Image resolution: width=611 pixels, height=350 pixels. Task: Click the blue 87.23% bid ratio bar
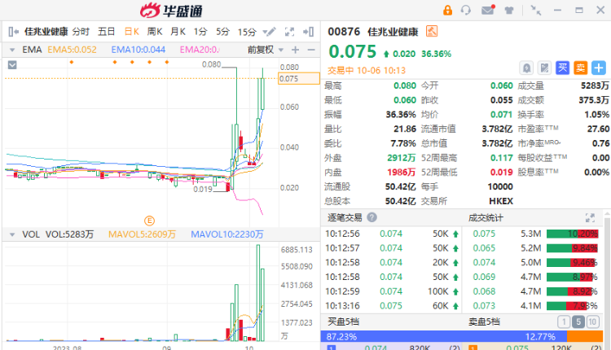coord(443,336)
